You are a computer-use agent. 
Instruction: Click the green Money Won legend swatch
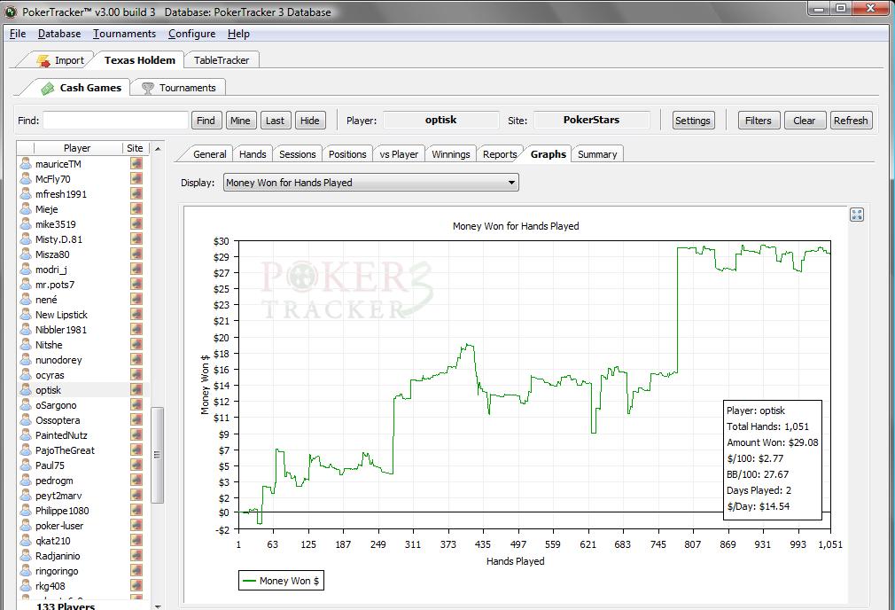(x=249, y=582)
